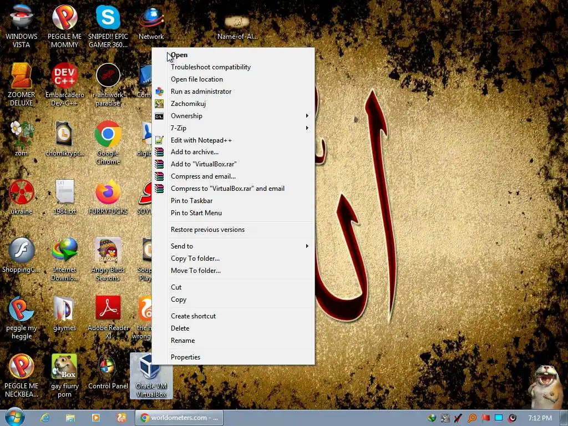
Task: Select the ZOOMER DELUXE desktop icon
Action: click(x=22, y=84)
